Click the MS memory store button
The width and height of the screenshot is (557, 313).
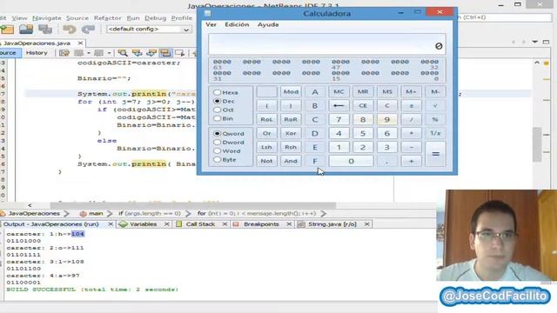[386, 91]
